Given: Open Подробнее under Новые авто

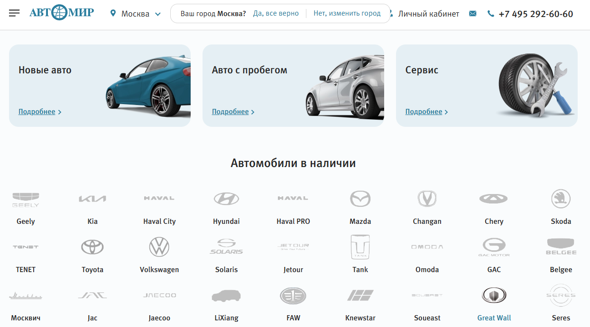Looking at the screenshot, I should 37,111.
